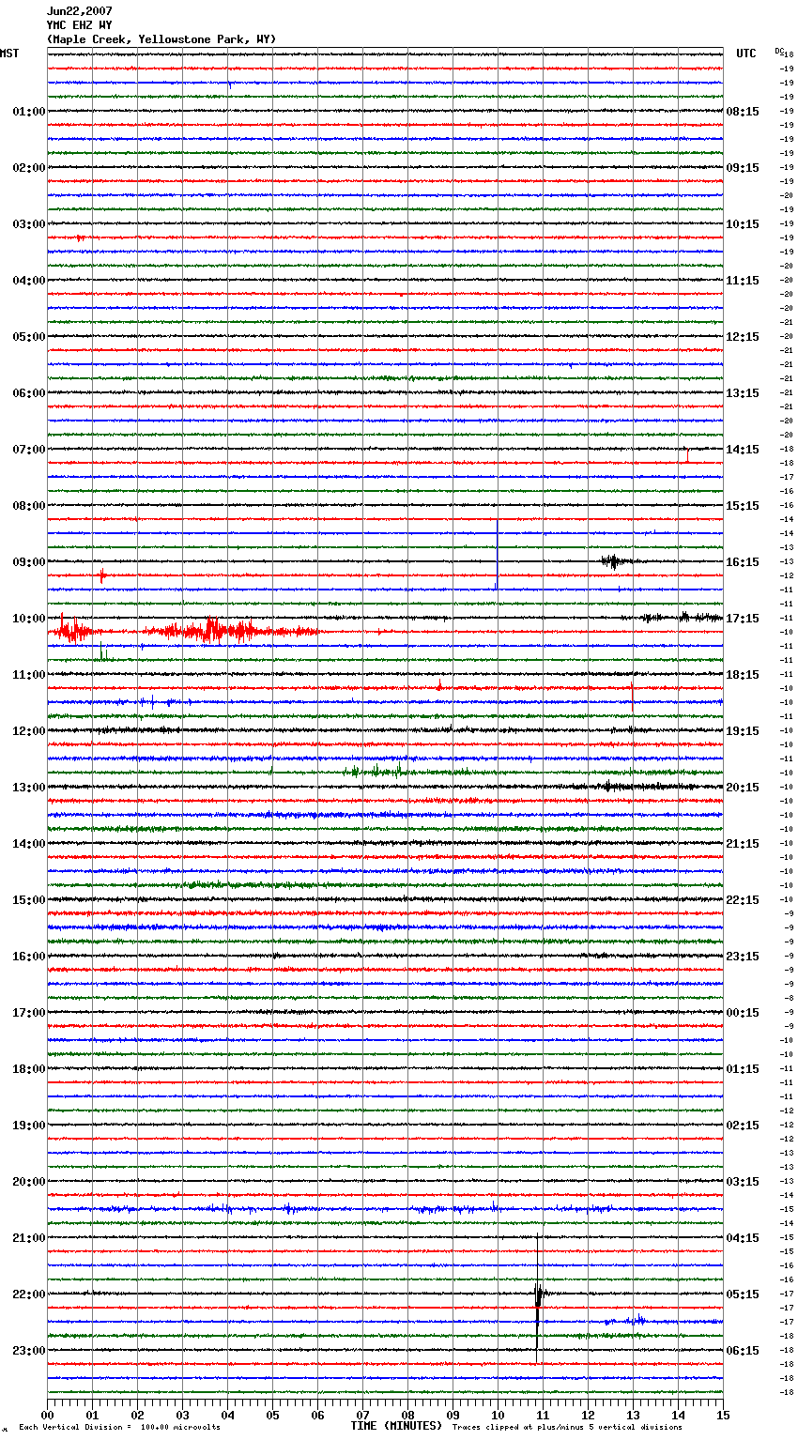798x1440 pixels.
Task: Select the 06:15 UTC time label
Action: tap(743, 1351)
